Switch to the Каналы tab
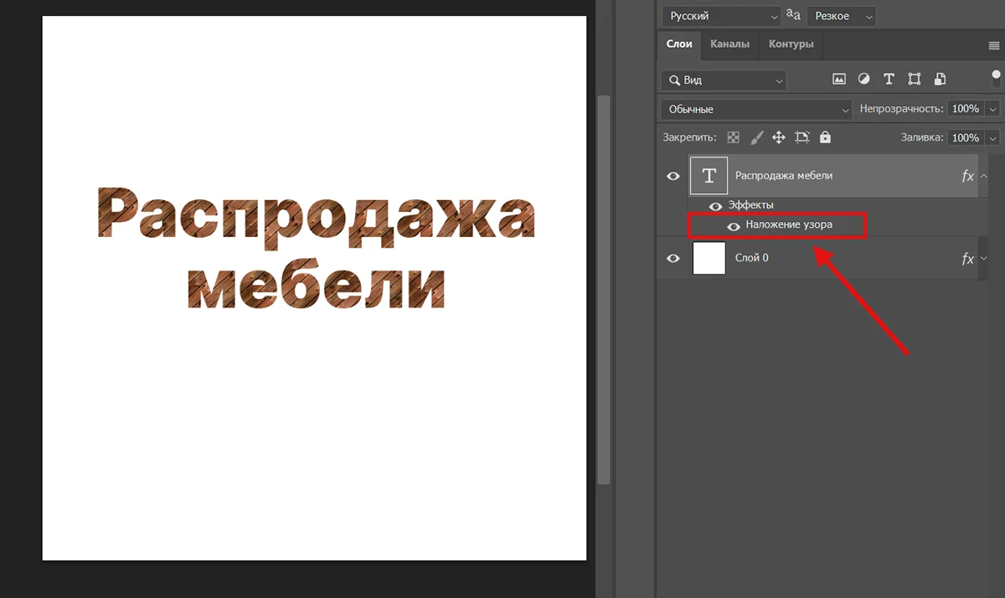 pyautogui.click(x=729, y=44)
